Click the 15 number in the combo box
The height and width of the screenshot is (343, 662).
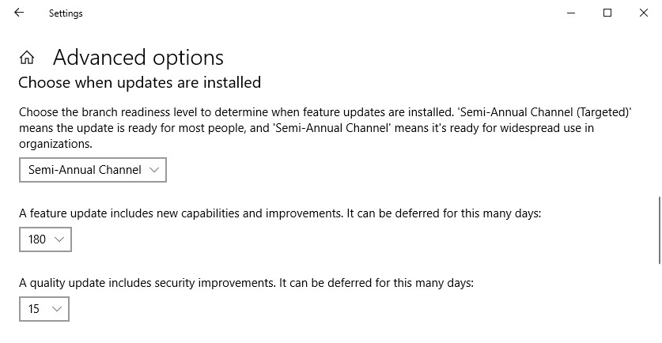tap(34, 309)
